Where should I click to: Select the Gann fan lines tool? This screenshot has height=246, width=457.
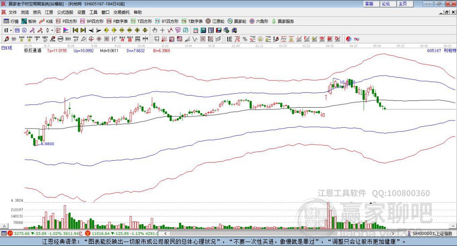164,39
